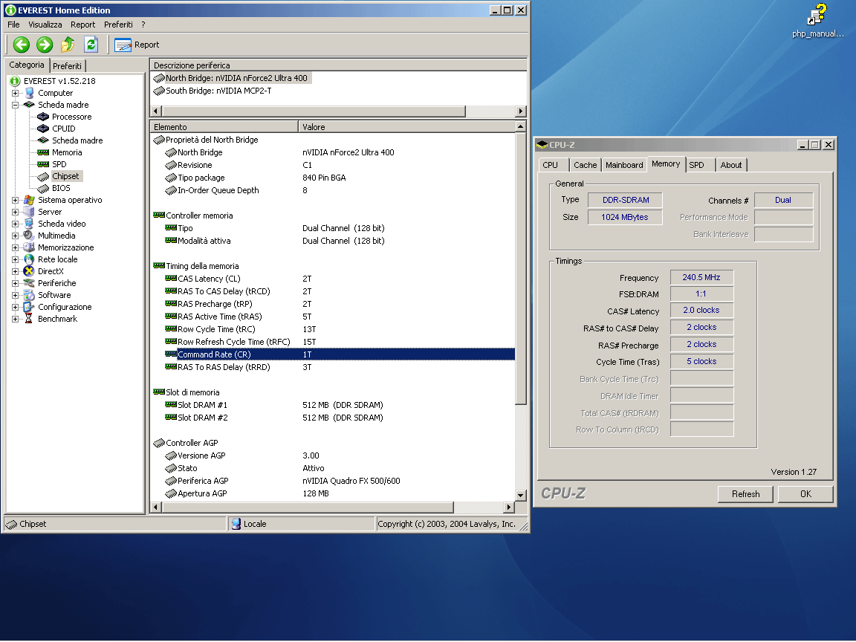This screenshot has height=642, width=856.
Task: Click scroll-up arrow of details list
Action: 520,126
